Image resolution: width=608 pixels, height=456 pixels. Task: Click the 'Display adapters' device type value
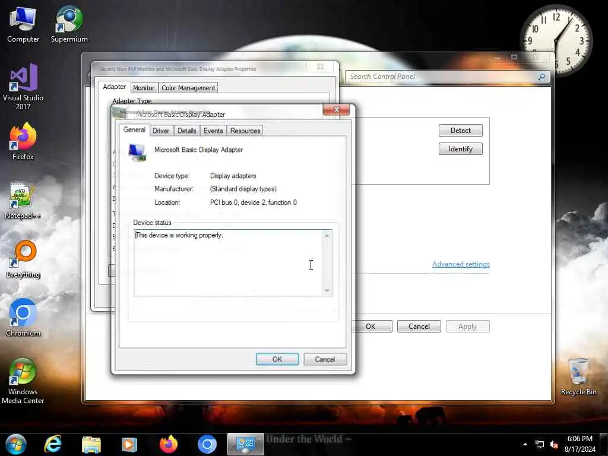[233, 176]
